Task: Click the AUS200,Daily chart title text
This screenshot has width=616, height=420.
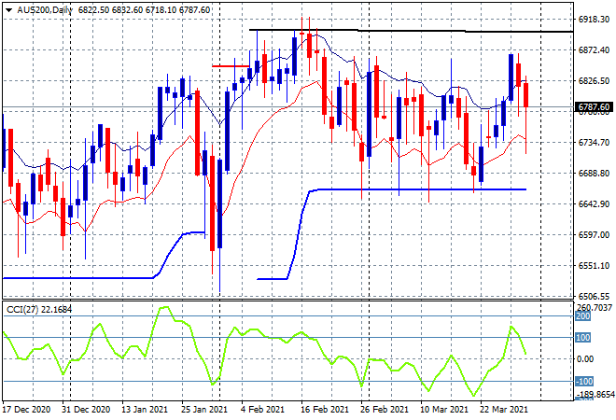Action: tap(45, 10)
